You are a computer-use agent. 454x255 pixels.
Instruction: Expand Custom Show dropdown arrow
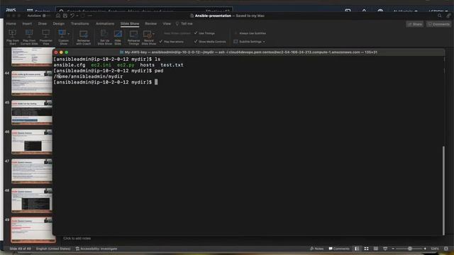pos(69,33)
